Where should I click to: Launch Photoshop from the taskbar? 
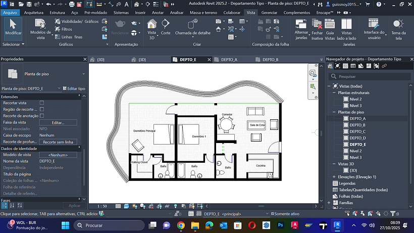pos(280,225)
